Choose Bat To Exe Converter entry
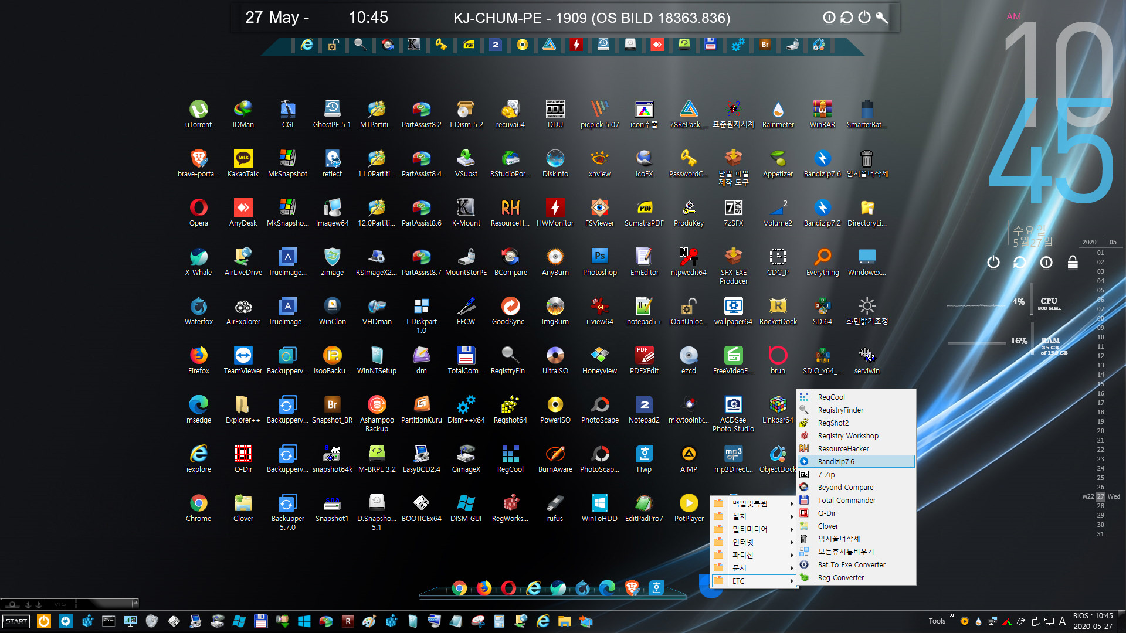Image resolution: width=1126 pixels, height=633 pixels. point(856,565)
